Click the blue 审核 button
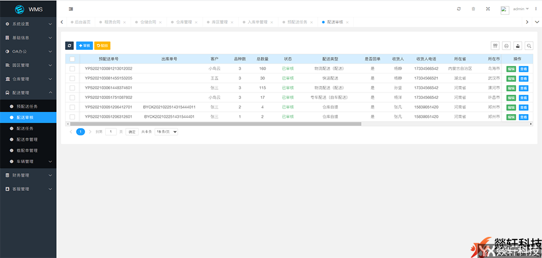Image resolution: width=542 pixels, height=258 pixels. click(x=85, y=46)
